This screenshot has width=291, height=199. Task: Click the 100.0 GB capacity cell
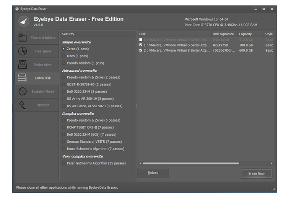(x=246, y=45)
